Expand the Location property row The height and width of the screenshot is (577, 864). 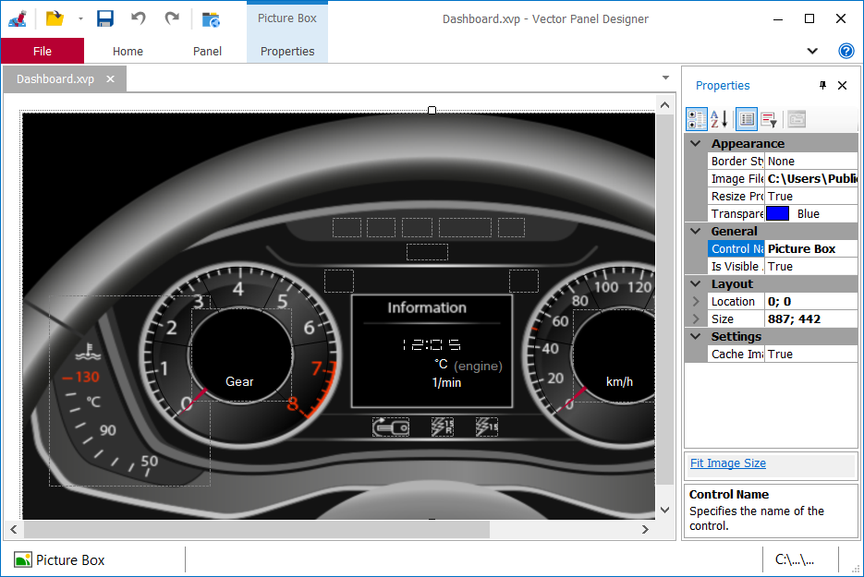[696, 301]
